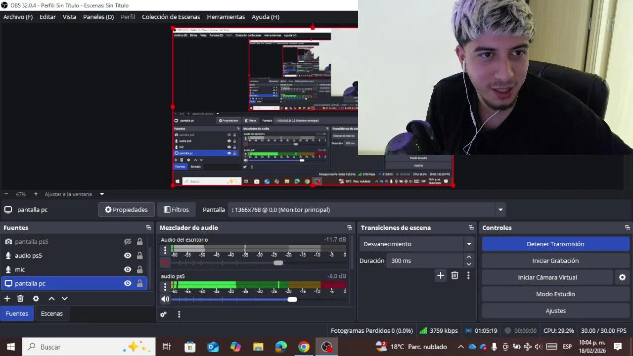Open virtual camera settings gear
This screenshot has width=633, height=356.
coord(622,277)
